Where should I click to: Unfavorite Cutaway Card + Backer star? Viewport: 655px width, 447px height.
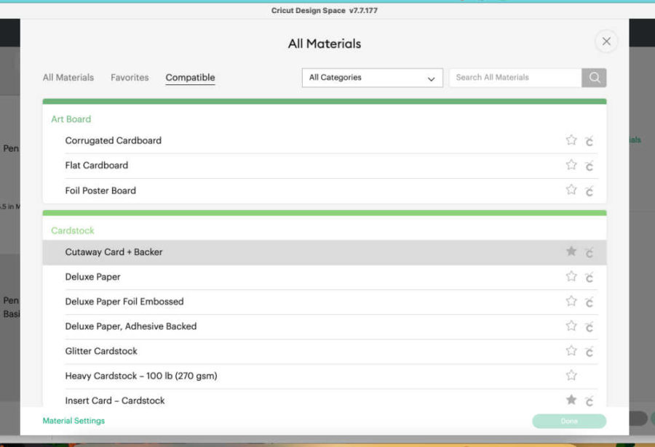click(571, 251)
